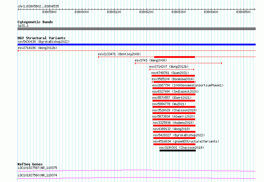Open the nsv4516634 gnomADStructuralVariants label
The height and width of the screenshot is (182, 264).
pyautogui.click(x=186, y=141)
